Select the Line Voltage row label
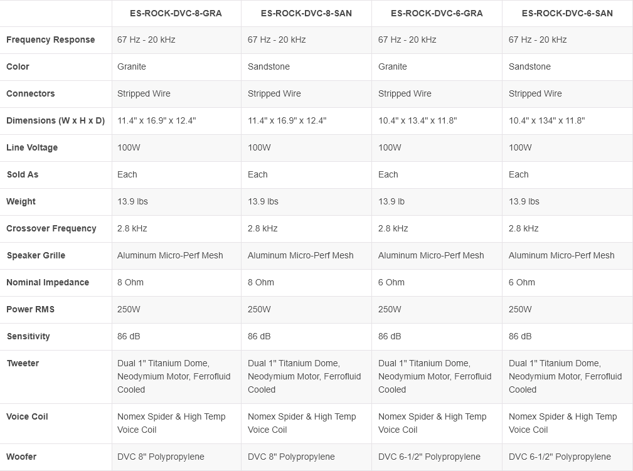Image resolution: width=633 pixels, height=471 pixels. 32,147
